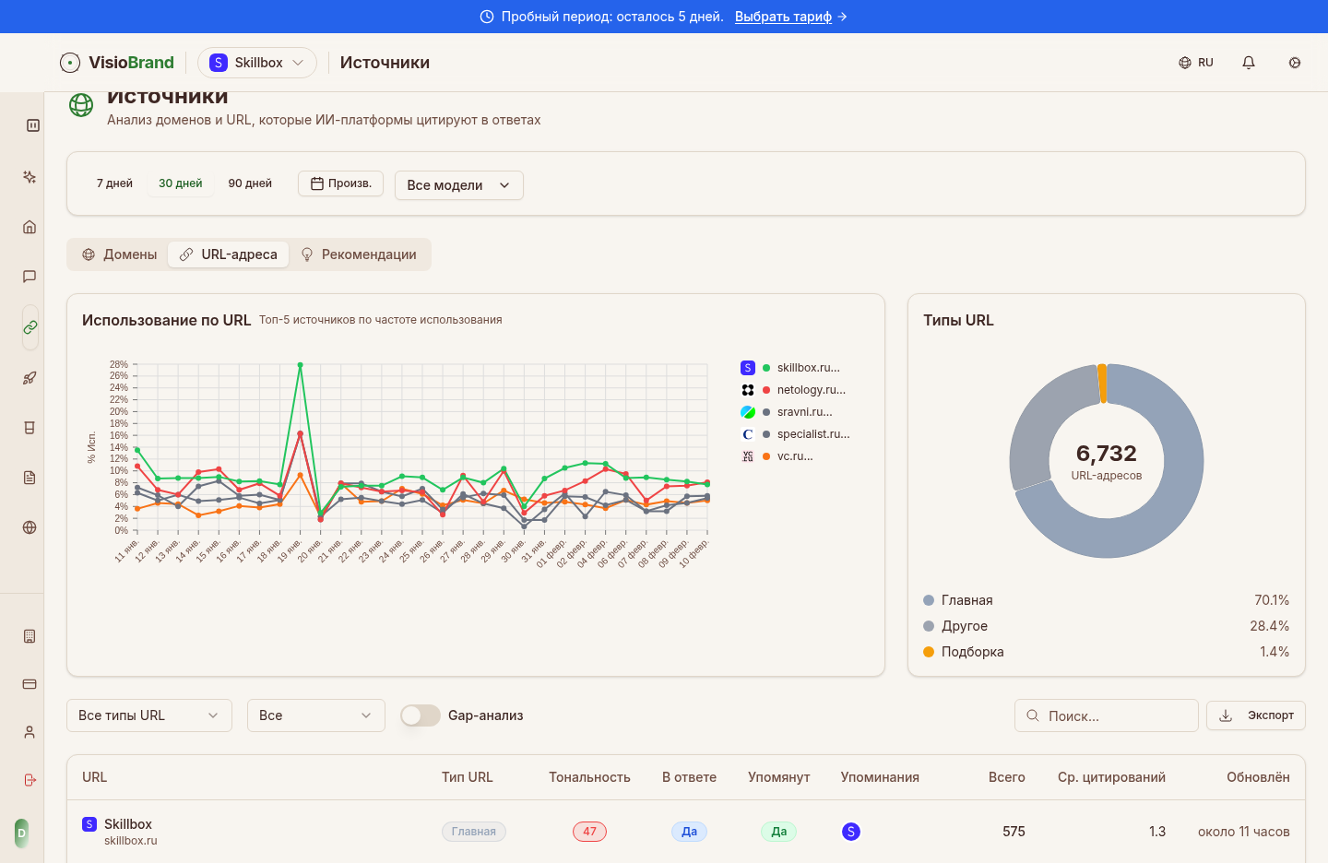Open the chat bubble icon in sidebar
1328x863 pixels.
tap(29, 276)
